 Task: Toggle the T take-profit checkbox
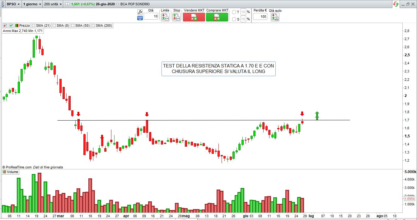click(234, 12)
